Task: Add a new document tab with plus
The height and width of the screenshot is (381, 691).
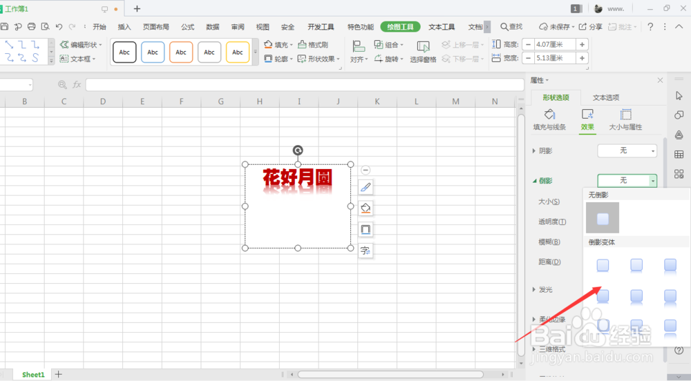Action: pyautogui.click(x=137, y=9)
